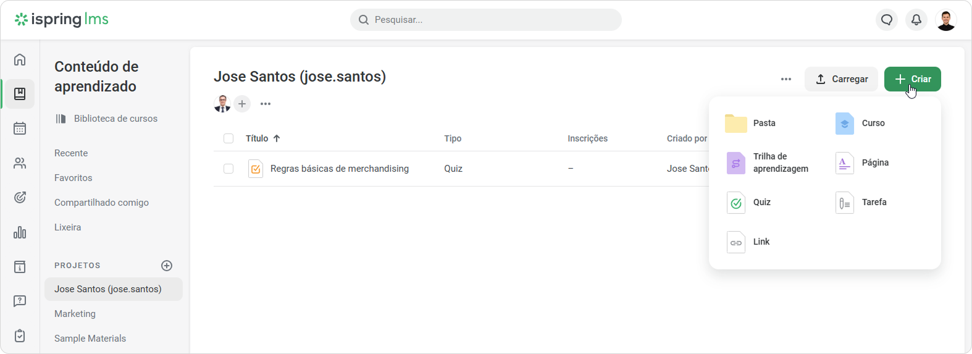Add a new project with plus icon
The image size is (972, 354).
(x=167, y=266)
